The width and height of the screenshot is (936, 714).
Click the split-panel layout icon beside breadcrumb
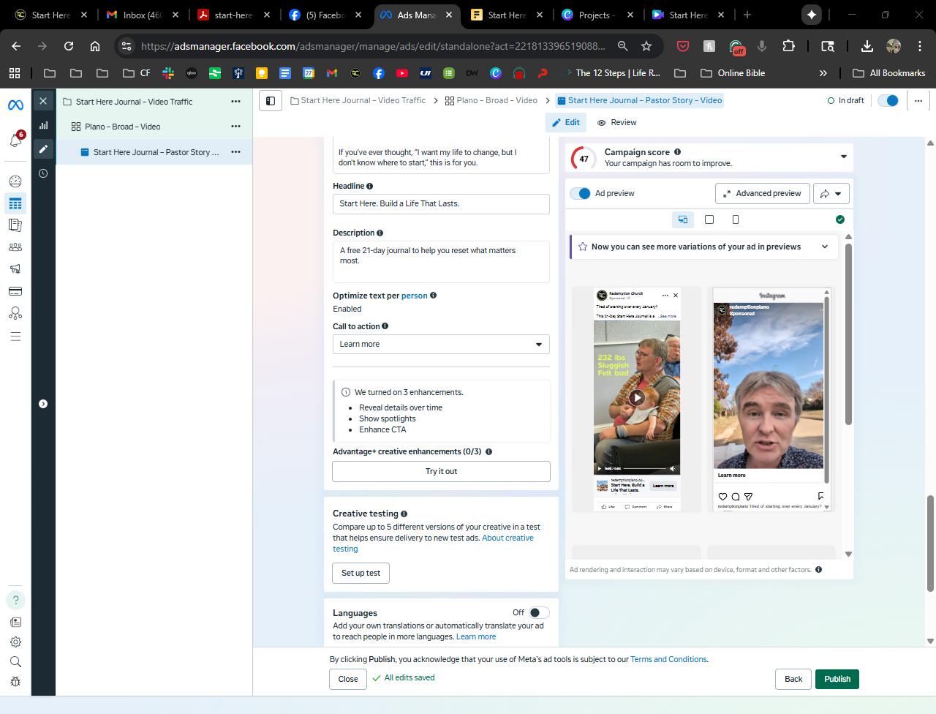(x=271, y=101)
